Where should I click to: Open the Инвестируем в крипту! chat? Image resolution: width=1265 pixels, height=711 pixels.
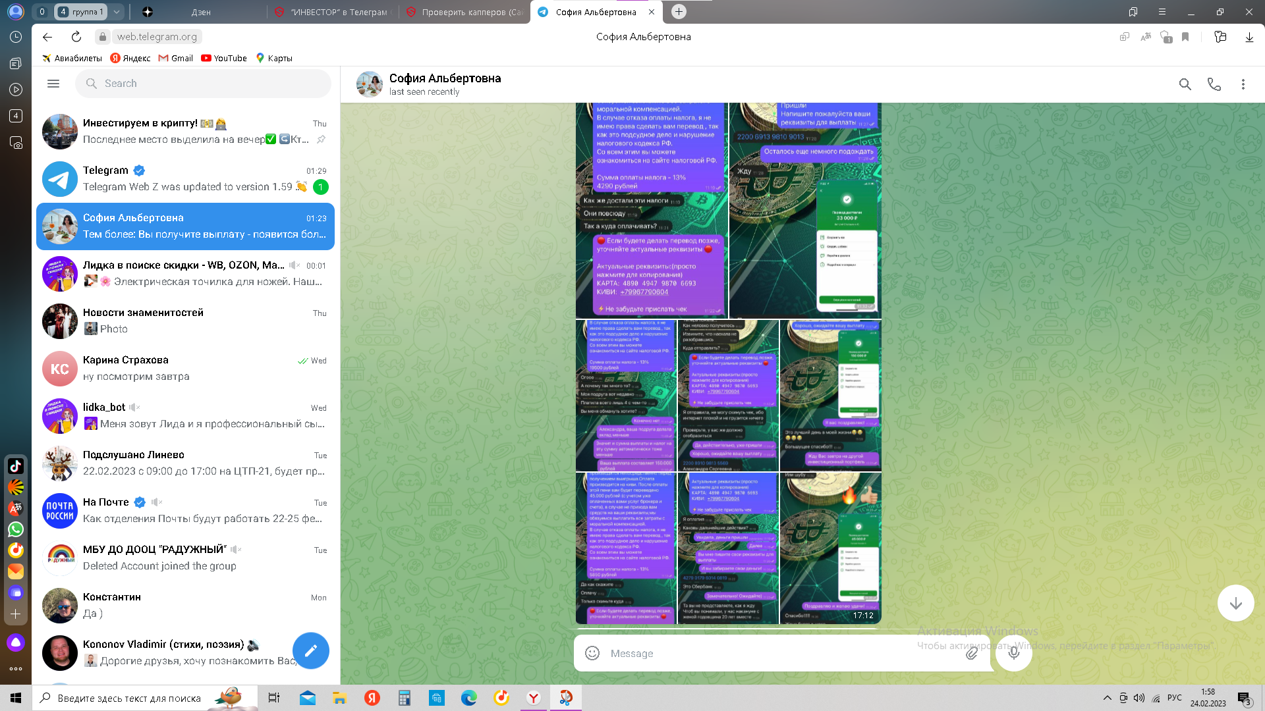pos(185,132)
